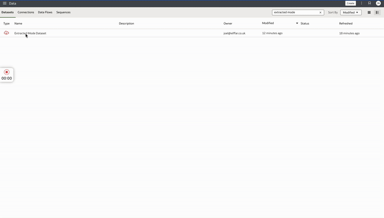Click the owner joel@elffar.co.uk cell
384x218 pixels.
click(234, 33)
